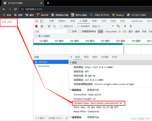This screenshot has height=121, width=152.
Task: Select the 127.0.0.1 request row
Action: 51,62
